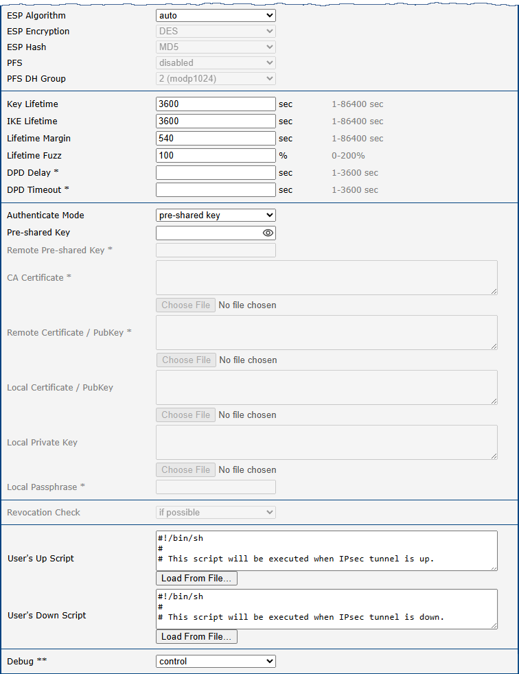Viewport: 519px width, 674px height.
Task: Click the CA Certificate text area
Action: point(326,278)
